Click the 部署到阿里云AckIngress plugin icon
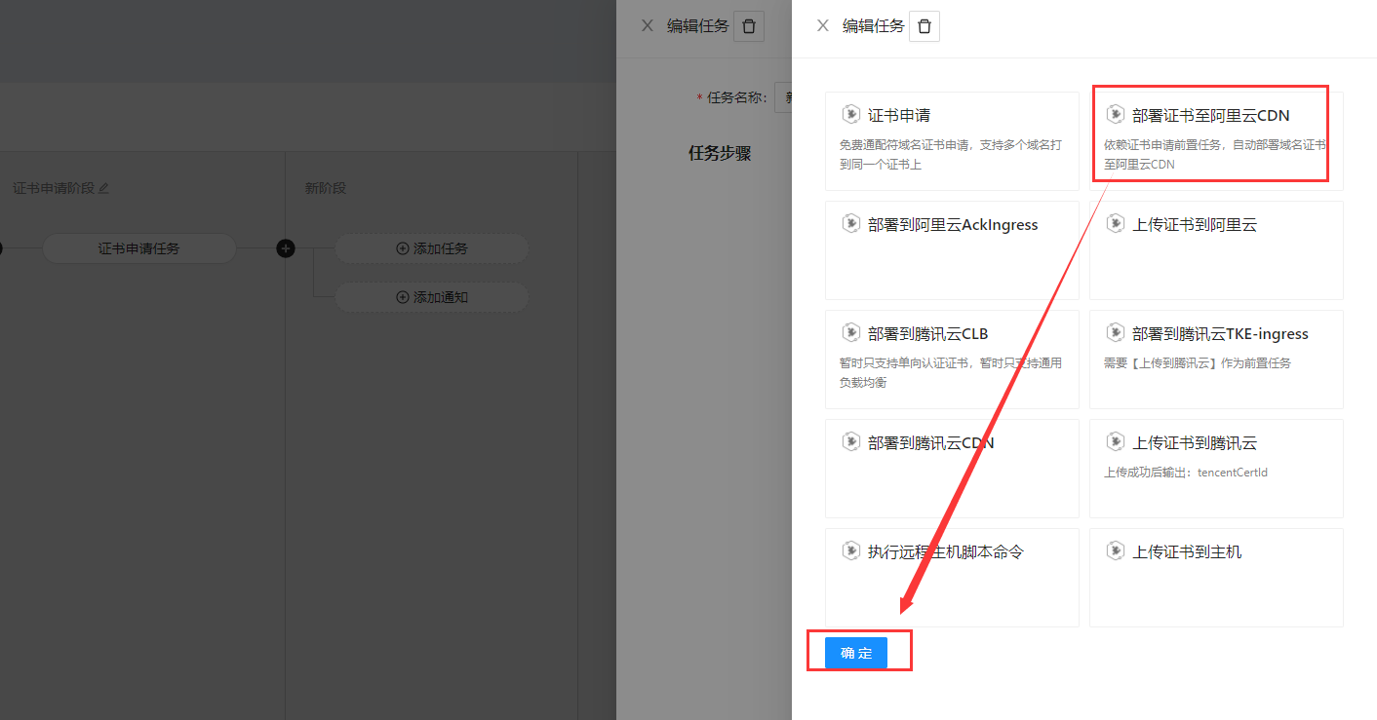Viewport: 1377px width, 720px height. coord(850,224)
